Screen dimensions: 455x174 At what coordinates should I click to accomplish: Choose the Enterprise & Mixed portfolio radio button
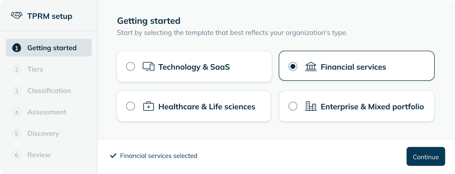(x=293, y=106)
